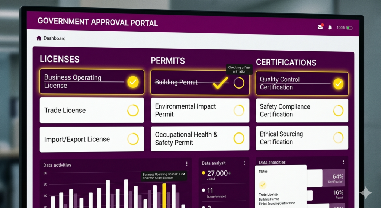Click the Status checkmark icon
Image resolution: width=381 pixels, height=208 pixels.
coord(263,185)
